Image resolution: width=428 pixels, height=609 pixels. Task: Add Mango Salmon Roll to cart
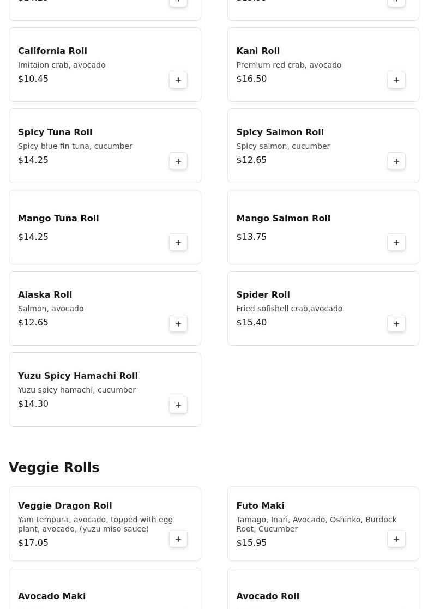pyautogui.click(x=396, y=243)
